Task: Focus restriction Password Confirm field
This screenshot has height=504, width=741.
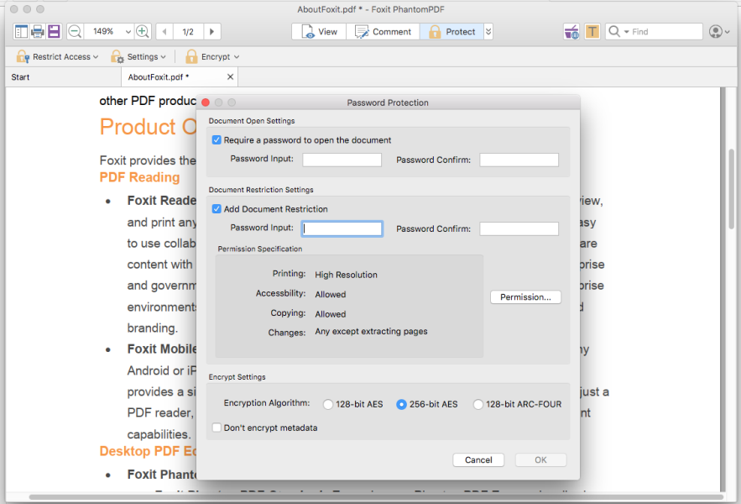Action: tap(519, 228)
